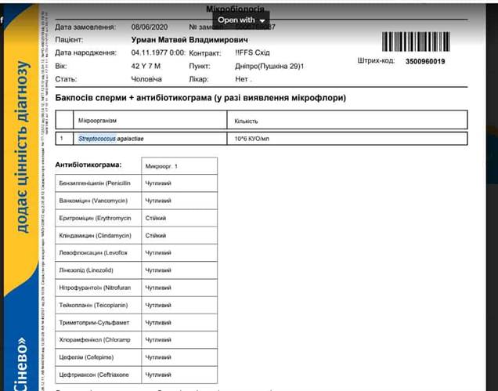Viewport: 498px width, 391px height.
Task: Click the barcode image
Action: [x=416, y=42]
